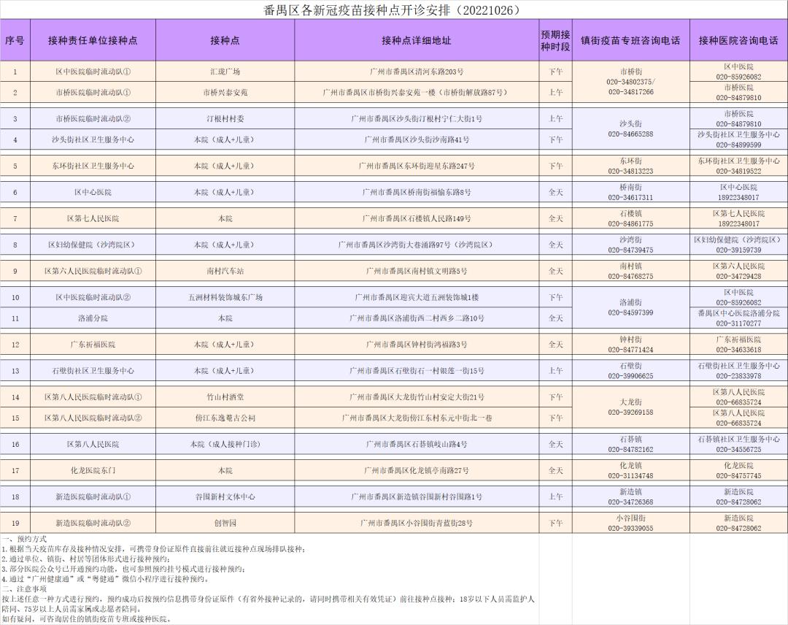Click the 钟村街 020-84771424 phone cell
Screen dimensions: 788x625
click(630, 345)
